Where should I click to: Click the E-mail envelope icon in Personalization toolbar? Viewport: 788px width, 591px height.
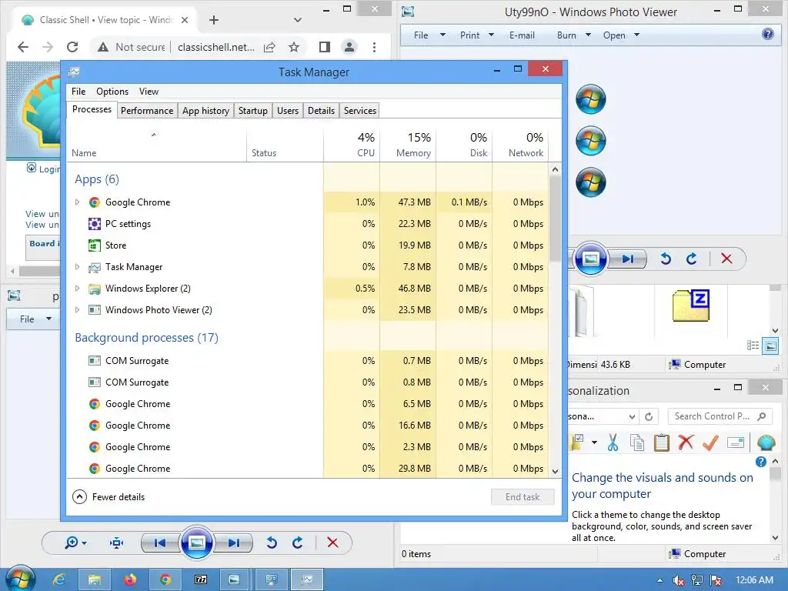(735, 442)
